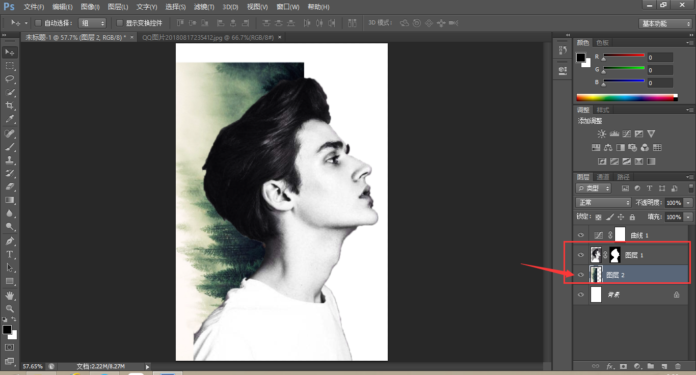Hide the 曲线 1 layer

pos(580,235)
